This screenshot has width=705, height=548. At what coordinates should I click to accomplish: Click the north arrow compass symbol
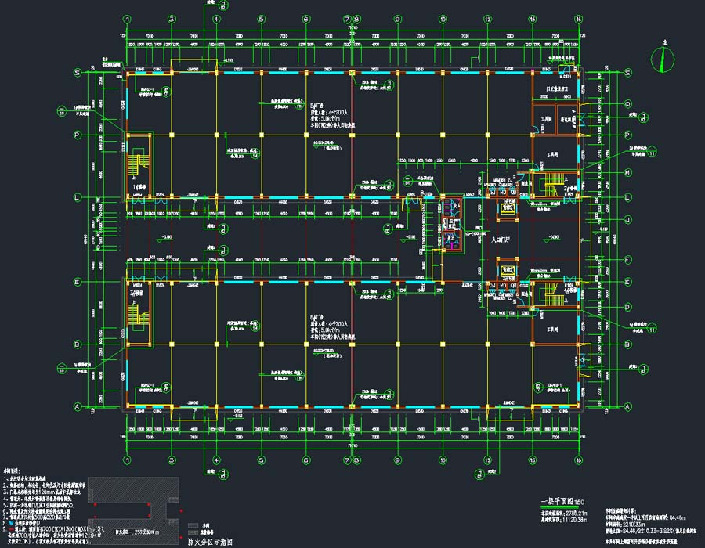pyautogui.click(x=663, y=59)
